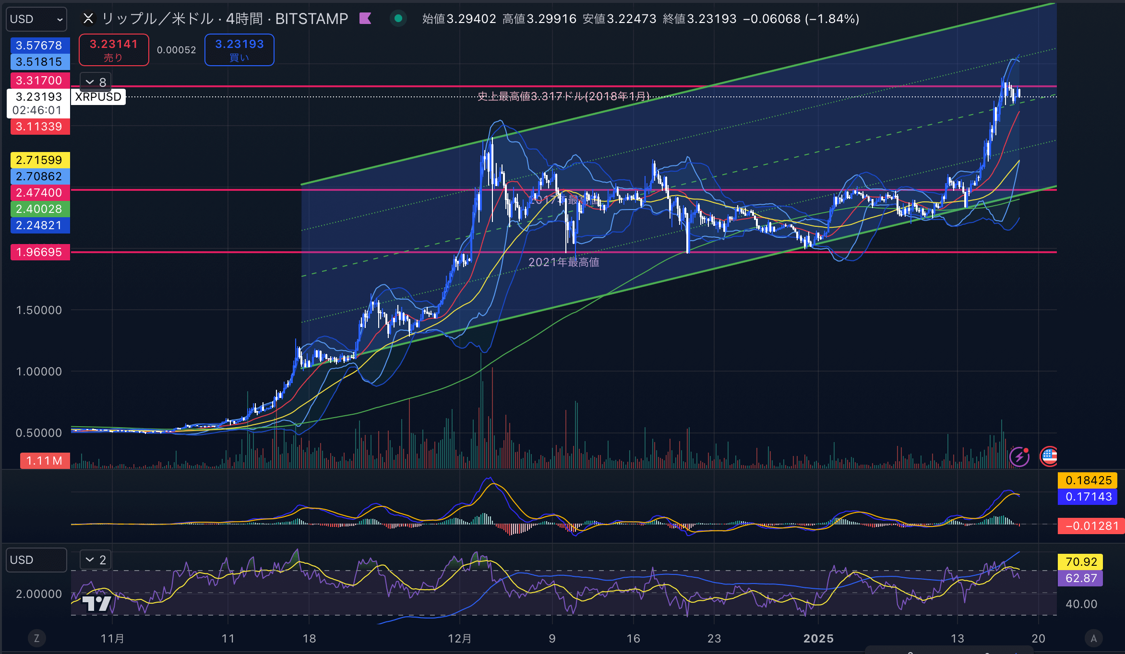Click the spread value 0.00052
Screen dimensions: 1125x654
point(177,50)
